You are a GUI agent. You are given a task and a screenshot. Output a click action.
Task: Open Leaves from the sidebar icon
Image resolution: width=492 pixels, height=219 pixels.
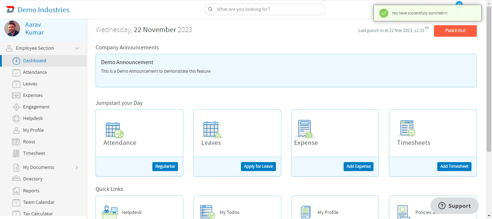tap(16, 84)
